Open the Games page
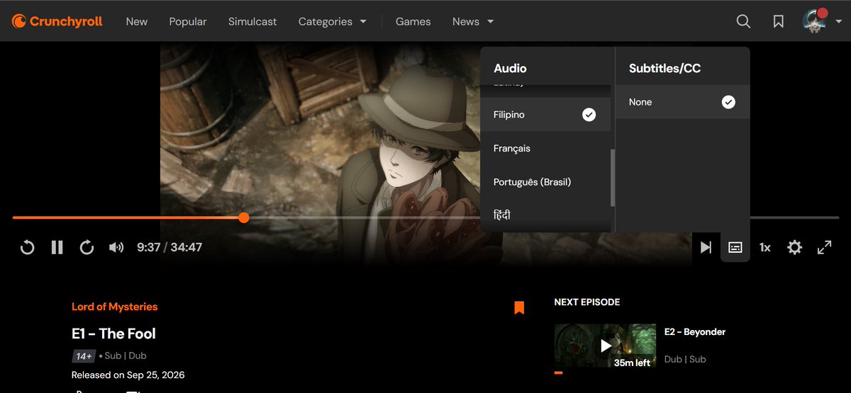Image resolution: width=851 pixels, height=393 pixels. coord(413,21)
